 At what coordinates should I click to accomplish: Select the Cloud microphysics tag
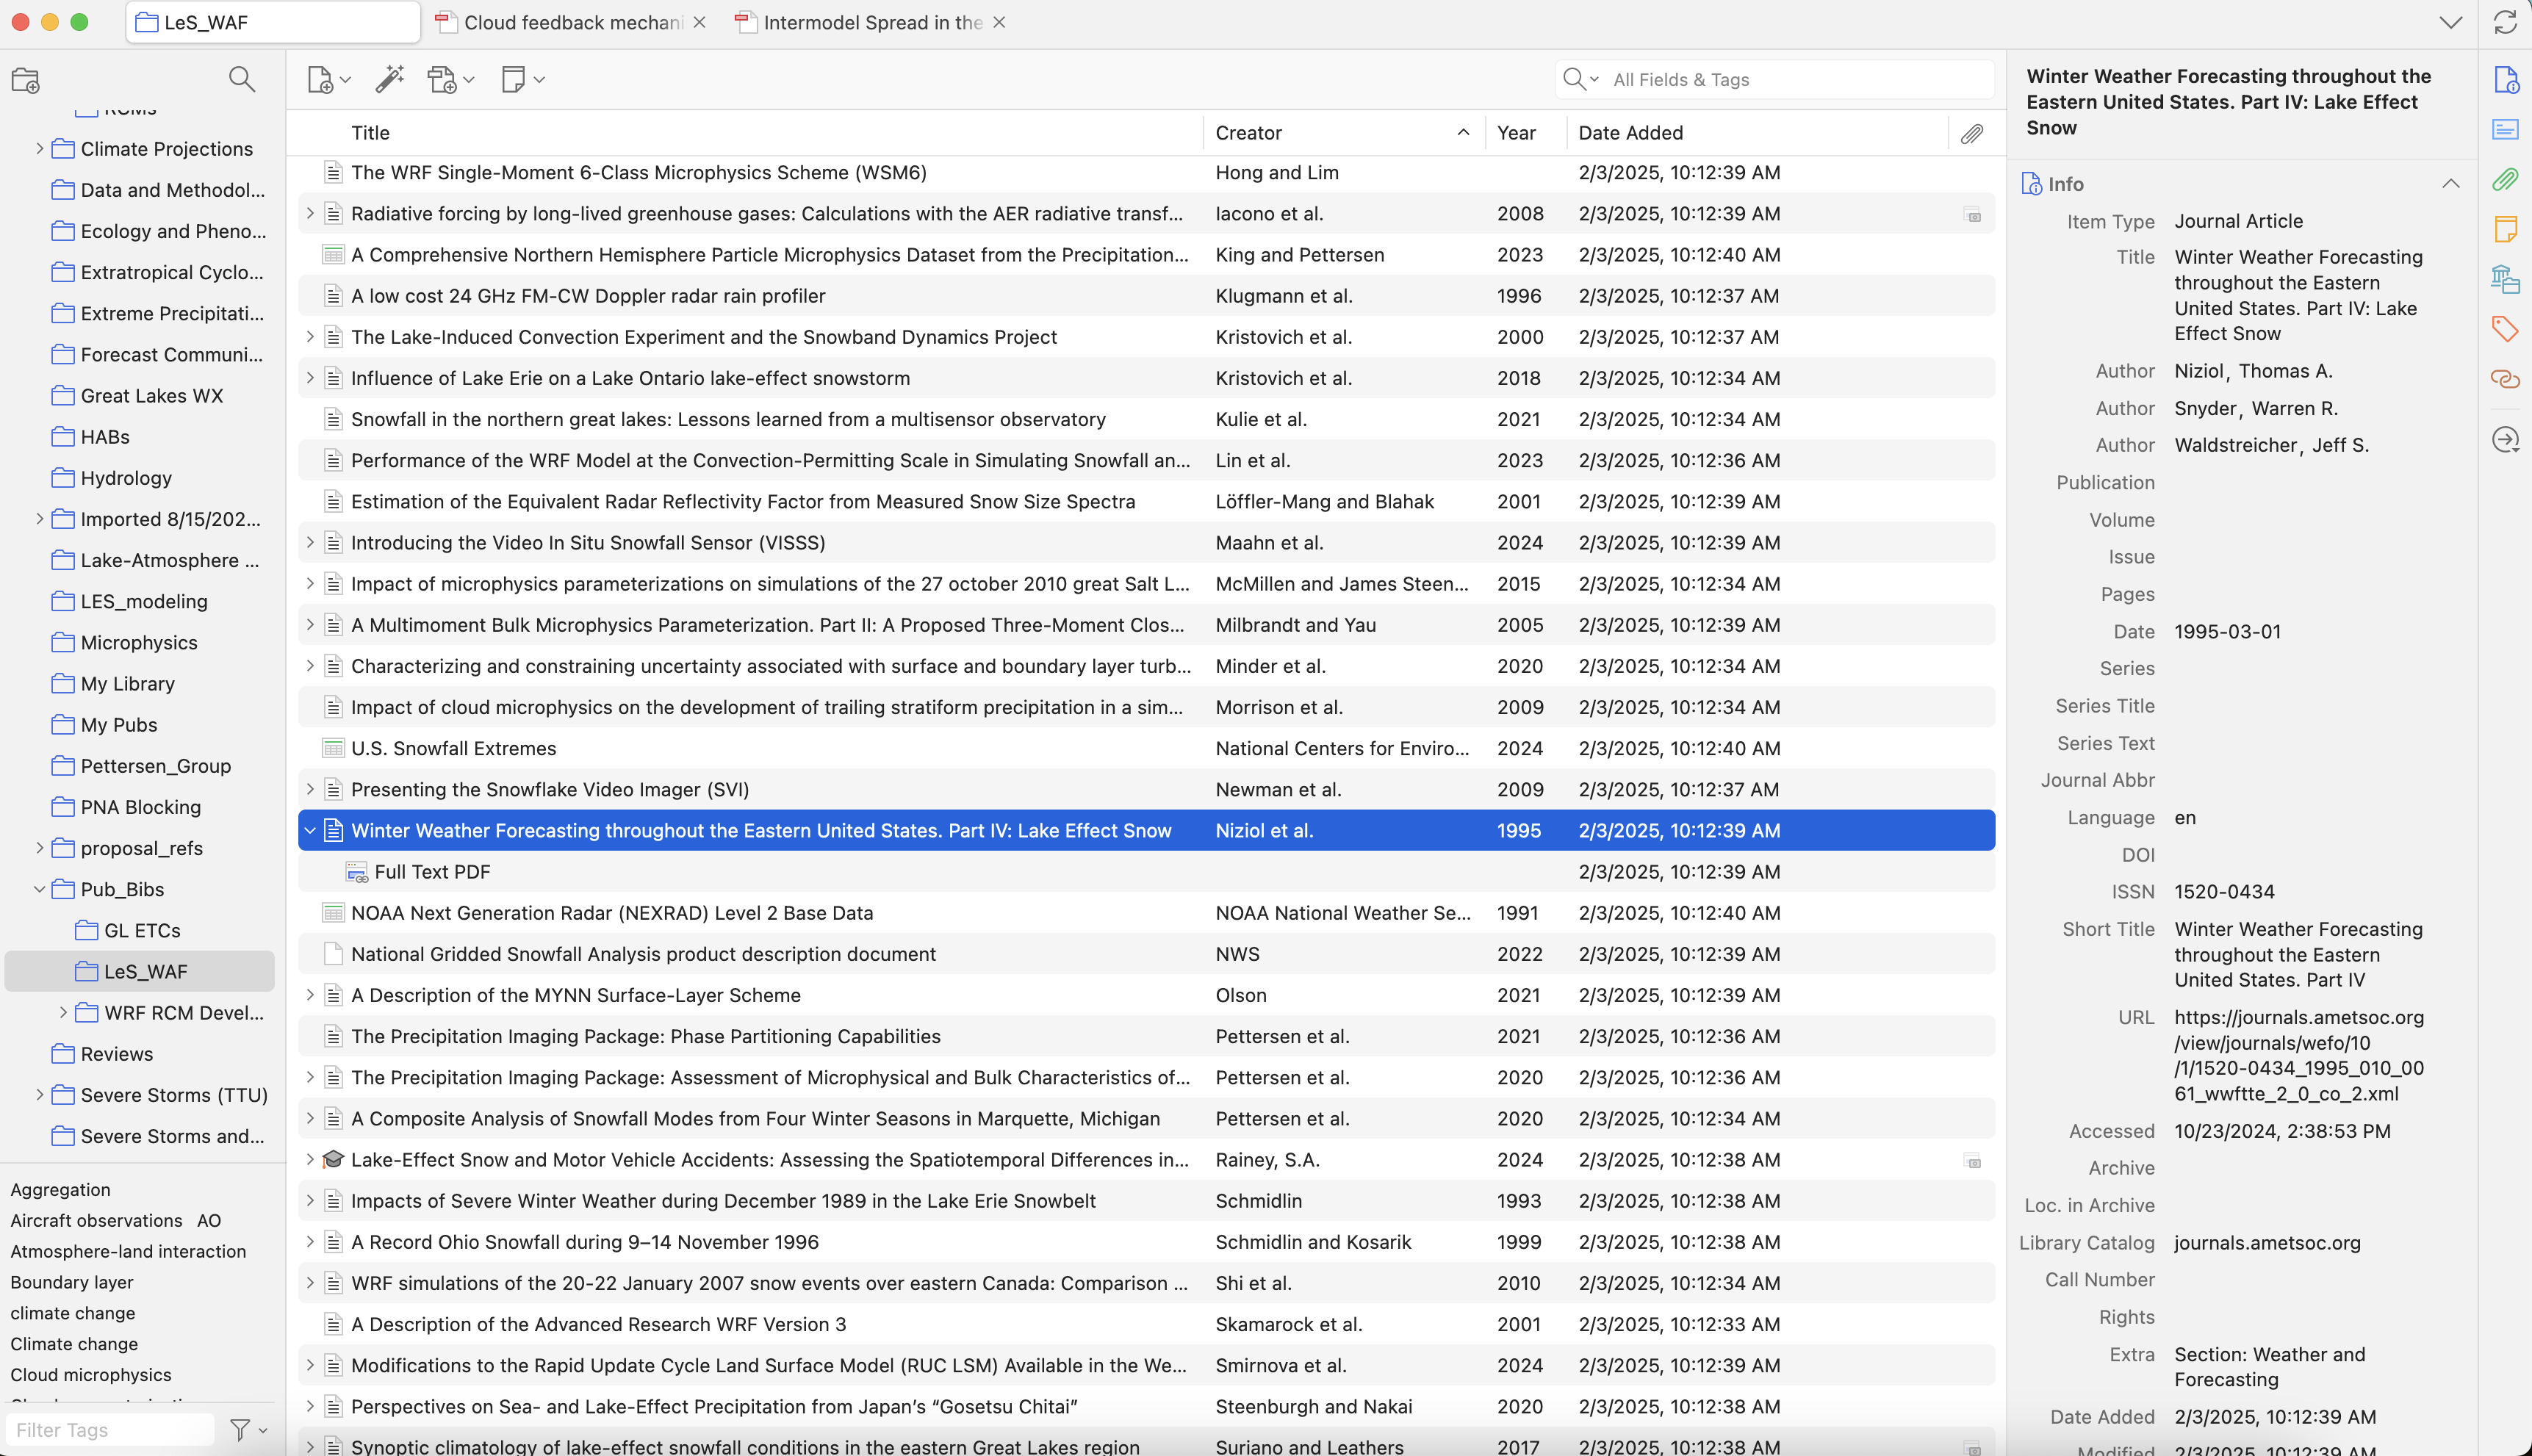pos(91,1375)
